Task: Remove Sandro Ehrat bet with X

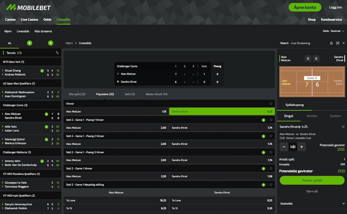Action: (x=343, y=127)
